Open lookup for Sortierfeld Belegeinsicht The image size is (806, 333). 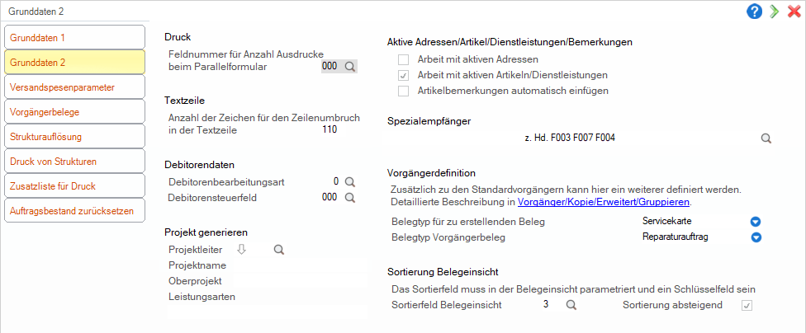[x=571, y=305]
